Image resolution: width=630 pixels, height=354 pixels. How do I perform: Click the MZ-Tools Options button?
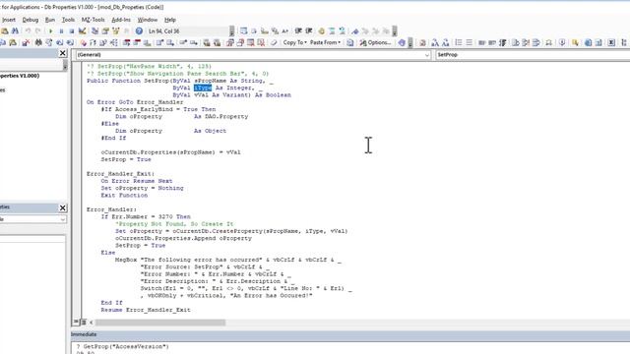(376, 42)
